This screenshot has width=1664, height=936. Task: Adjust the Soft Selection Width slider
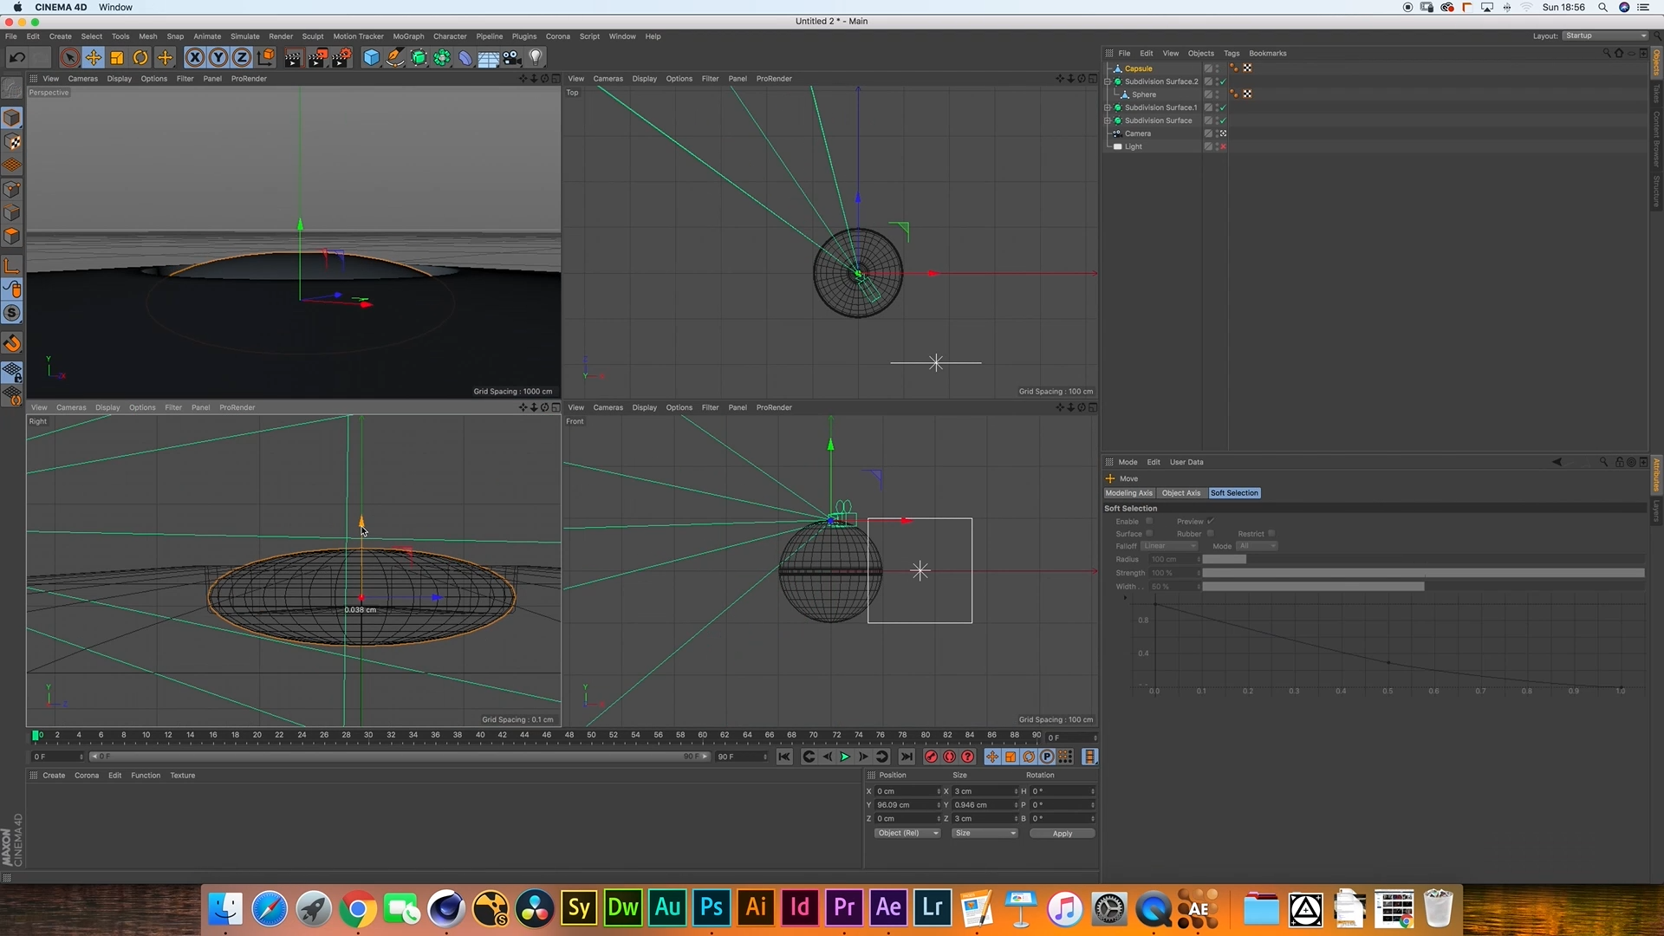click(1423, 587)
